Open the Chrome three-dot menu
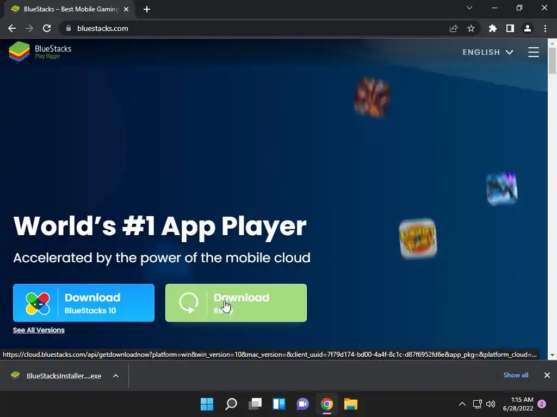 (x=545, y=28)
